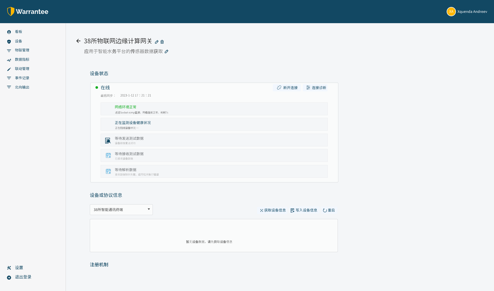This screenshot has height=291, width=494.
Task: Click the 等待解析数据 calendar icon
Action: 108,171
